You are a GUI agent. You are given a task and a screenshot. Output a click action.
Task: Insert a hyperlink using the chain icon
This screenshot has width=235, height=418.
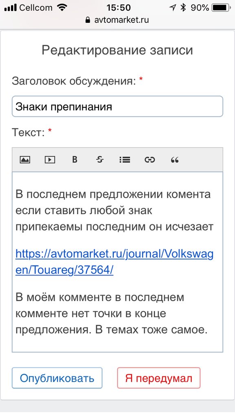tap(150, 160)
